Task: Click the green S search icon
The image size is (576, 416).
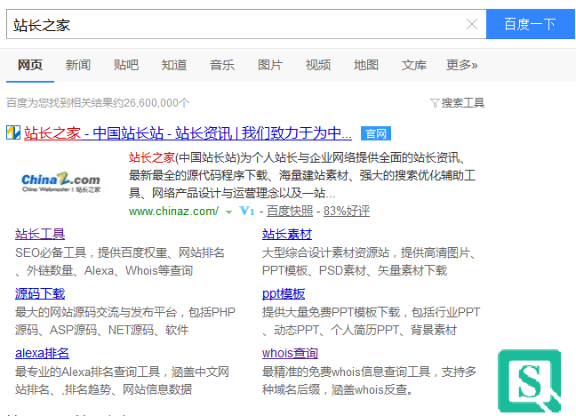Action: point(530,380)
